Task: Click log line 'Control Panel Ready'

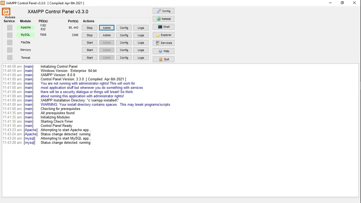Action: click(x=56, y=126)
